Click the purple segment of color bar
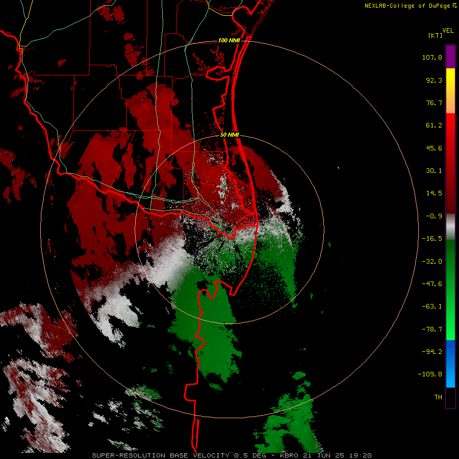459x459 pixels. click(x=450, y=57)
